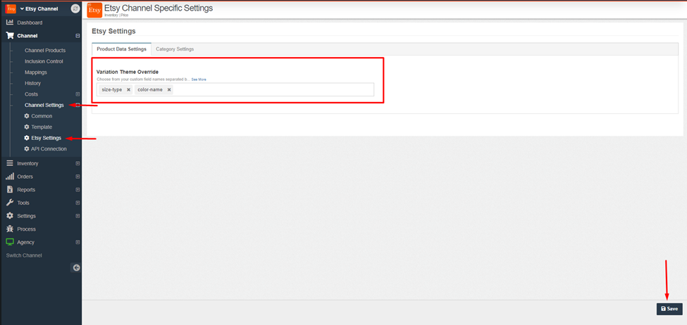
Task: Remove the size-type tag
Action: point(128,89)
